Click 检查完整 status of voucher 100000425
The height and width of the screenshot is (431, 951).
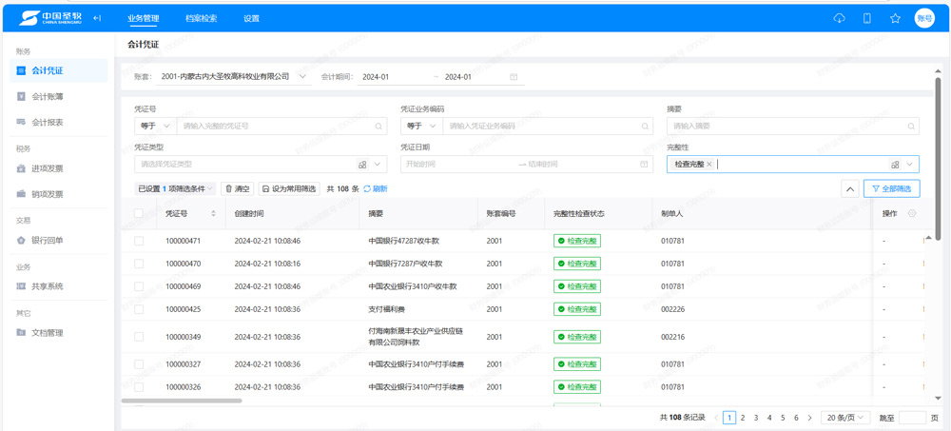point(577,309)
